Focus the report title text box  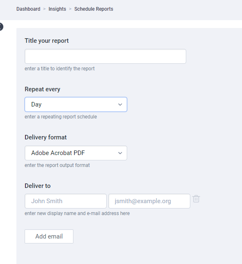coord(105,56)
